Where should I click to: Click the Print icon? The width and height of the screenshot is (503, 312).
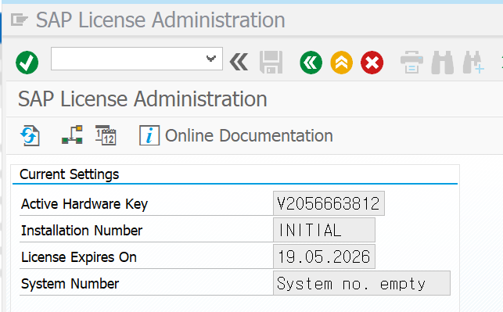point(412,63)
